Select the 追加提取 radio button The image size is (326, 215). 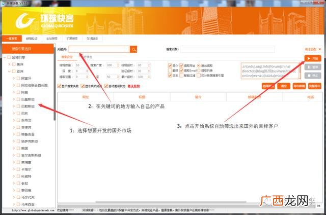point(199,65)
